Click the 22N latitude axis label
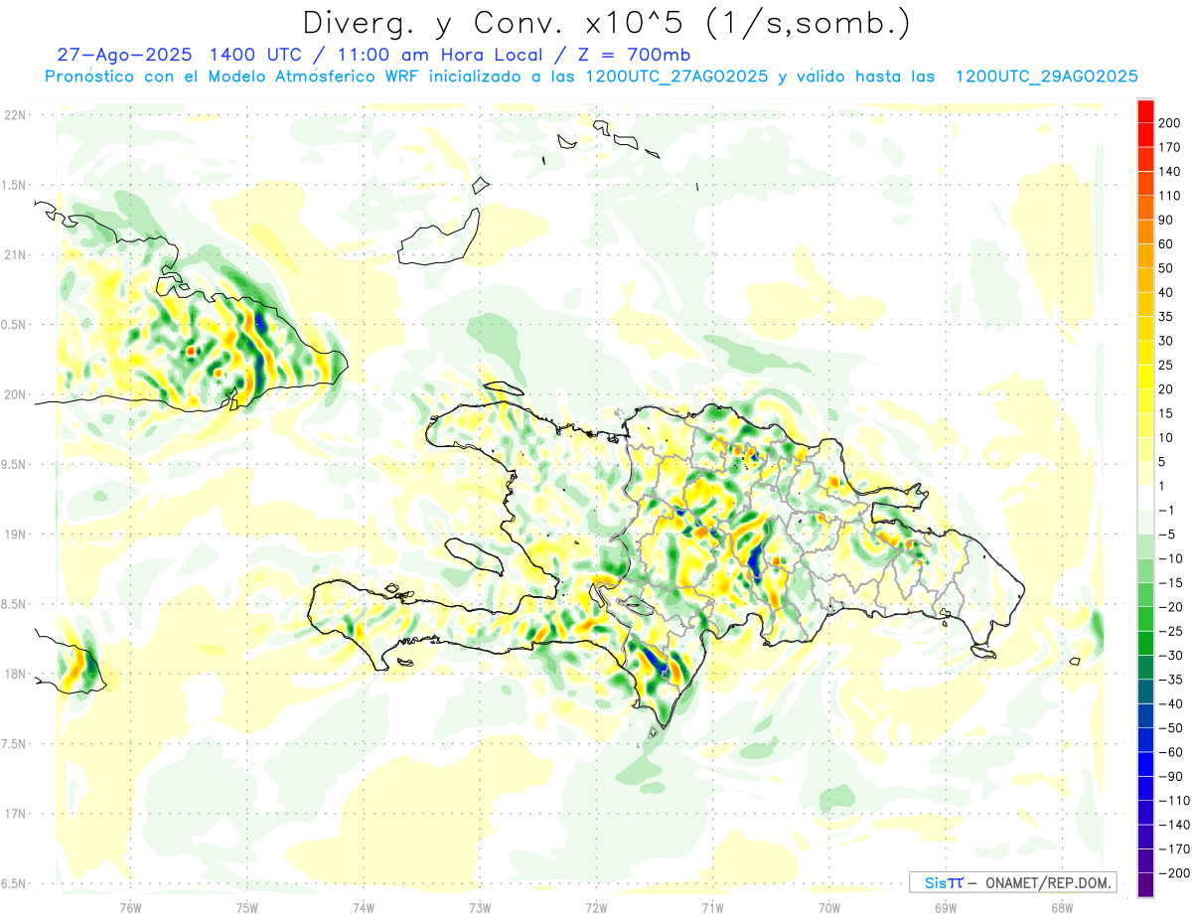The image size is (1192, 921). click(15, 114)
